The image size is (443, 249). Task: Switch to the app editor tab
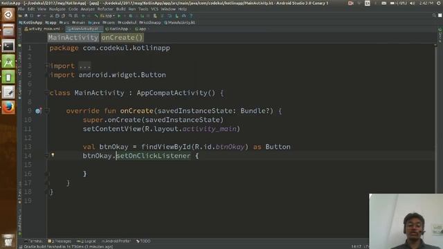pyautogui.click(x=141, y=29)
